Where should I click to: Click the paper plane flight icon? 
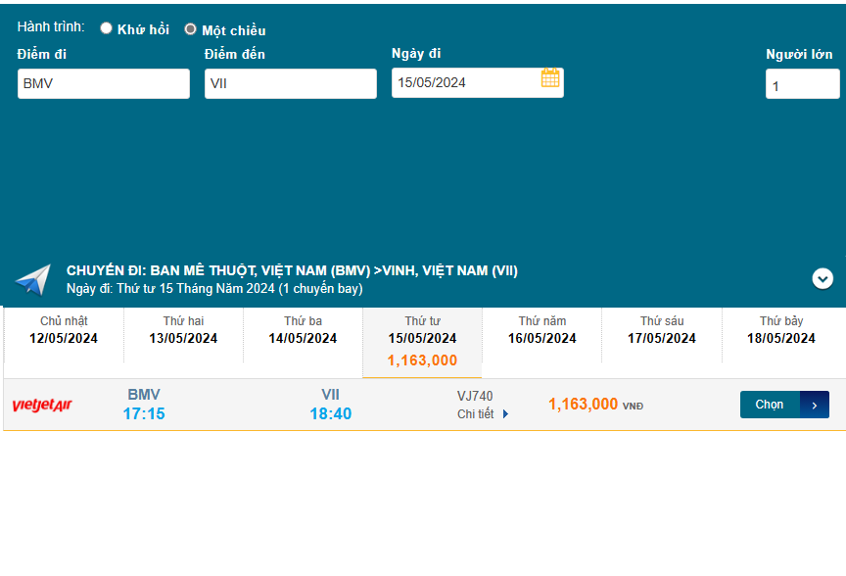point(32,279)
